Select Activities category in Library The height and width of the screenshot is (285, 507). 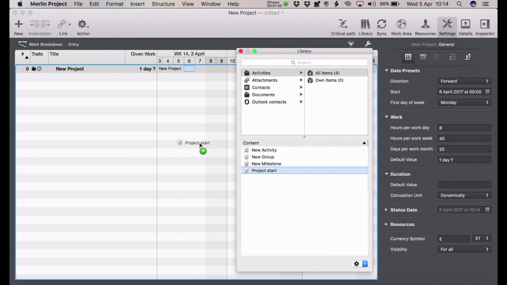273,73
